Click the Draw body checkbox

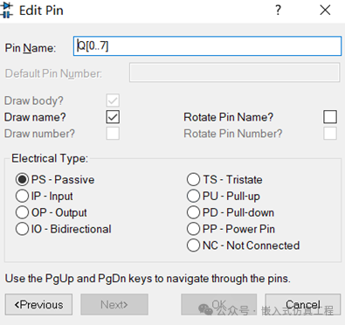(x=113, y=100)
